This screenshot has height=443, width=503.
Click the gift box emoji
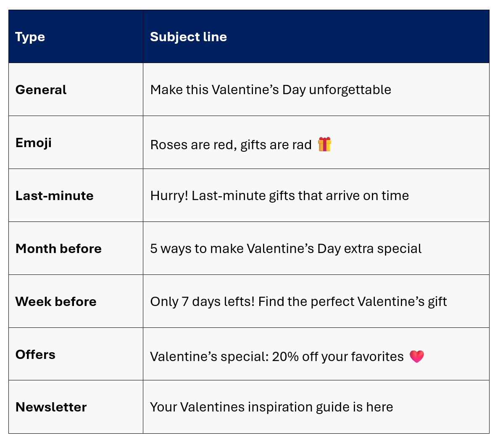(324, 144)
